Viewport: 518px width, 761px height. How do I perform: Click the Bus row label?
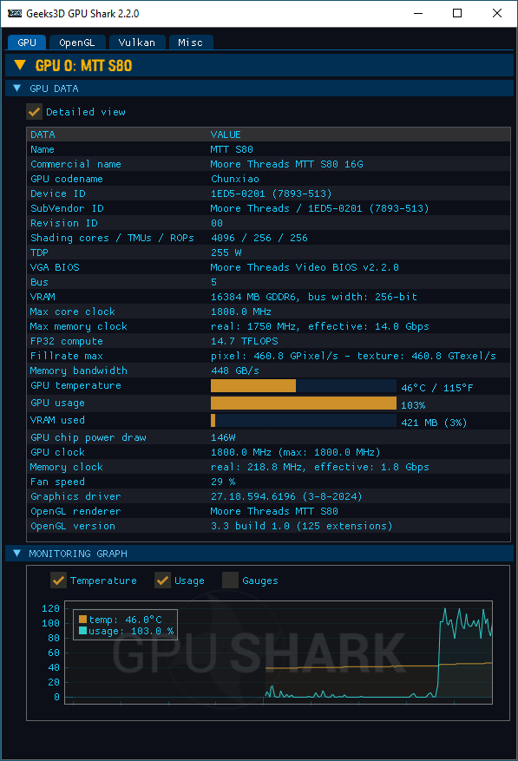(39, 282)
